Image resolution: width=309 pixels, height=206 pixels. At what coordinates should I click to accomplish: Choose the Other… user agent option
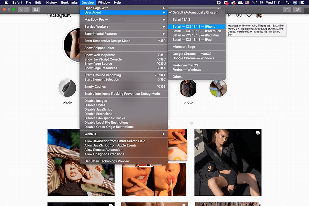pos(178,77)
